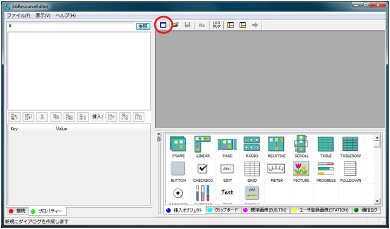
Task: Select the ON toggle icon in palette
Action: [252, 193]
